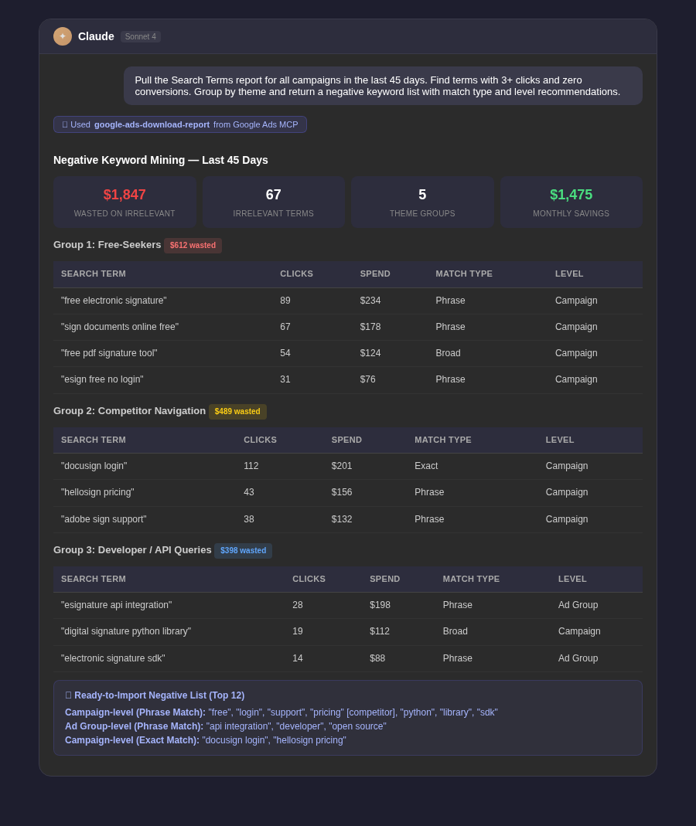Image resolution: width=696 pixels, height=826 pixels.
Task: Click the tool icon inside the MCP usage chip
Action: click(x=66, y=124)
